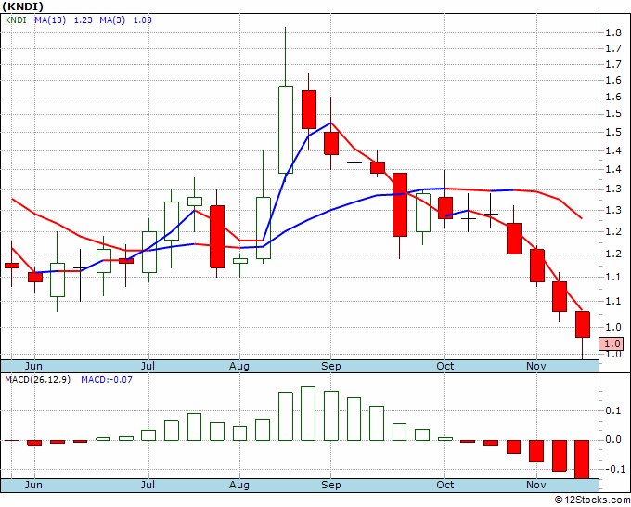Click the Jul label on price timeline
Image resolution: width=631 pixels, height=507 pixels.
tap(148, 366)
